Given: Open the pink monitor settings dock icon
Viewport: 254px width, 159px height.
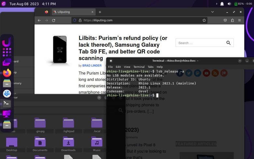Looking at the screenshot, I should [x=7, y=114].
